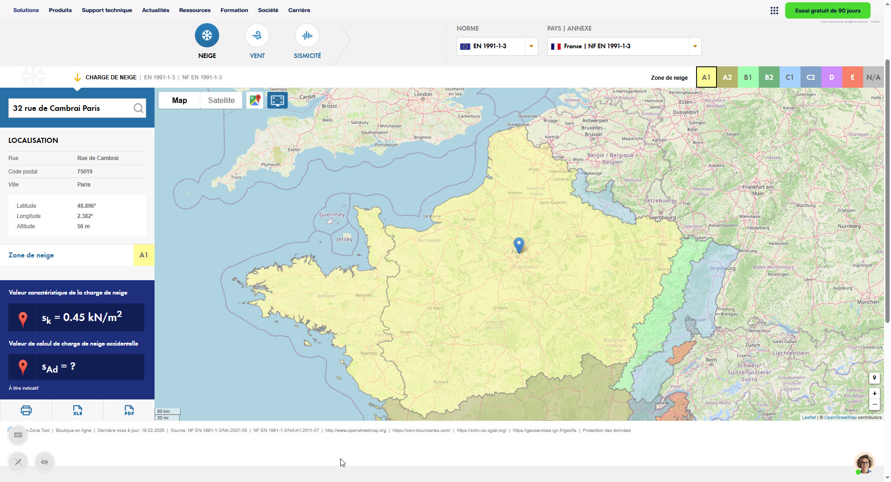Toggle hidden-eye visibility control bottom left

(x=45, y=462)
